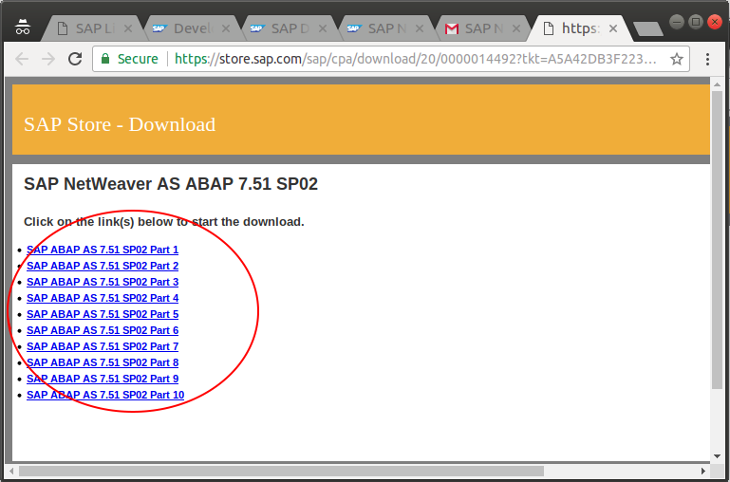Close the SAP D tab

point(322,28)
